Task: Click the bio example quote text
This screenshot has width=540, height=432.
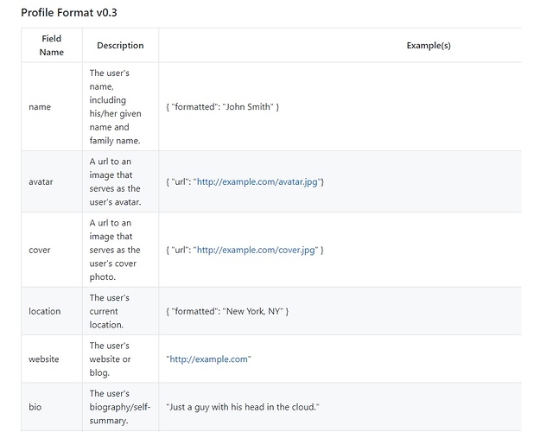Action: tap(243, 407)
